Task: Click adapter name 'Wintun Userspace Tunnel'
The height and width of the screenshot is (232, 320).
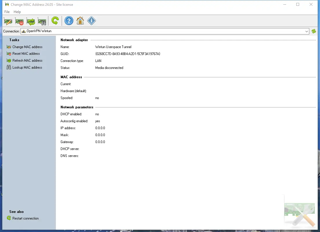Action: tap(113, 47)
